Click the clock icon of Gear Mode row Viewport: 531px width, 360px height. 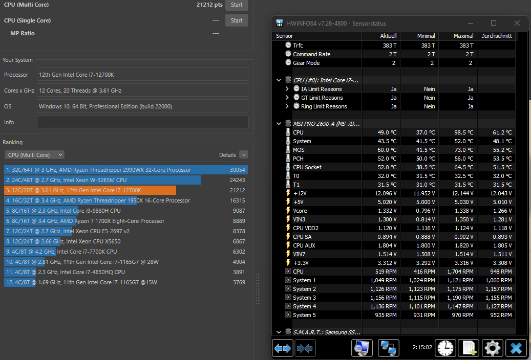(288, 62)
